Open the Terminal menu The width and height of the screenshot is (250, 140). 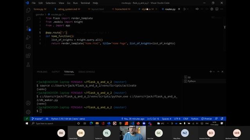(x=85, y=3)
